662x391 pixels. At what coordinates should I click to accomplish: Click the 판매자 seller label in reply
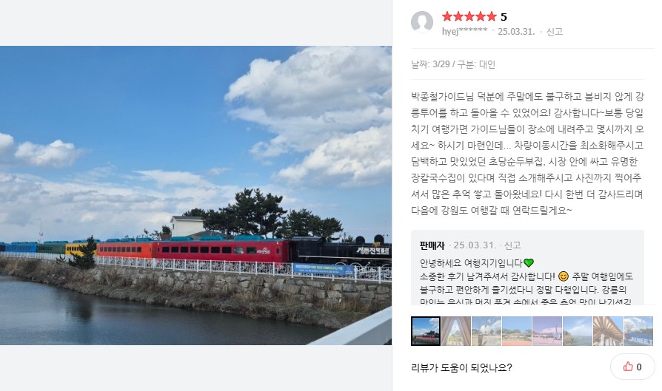pos(432,245)
